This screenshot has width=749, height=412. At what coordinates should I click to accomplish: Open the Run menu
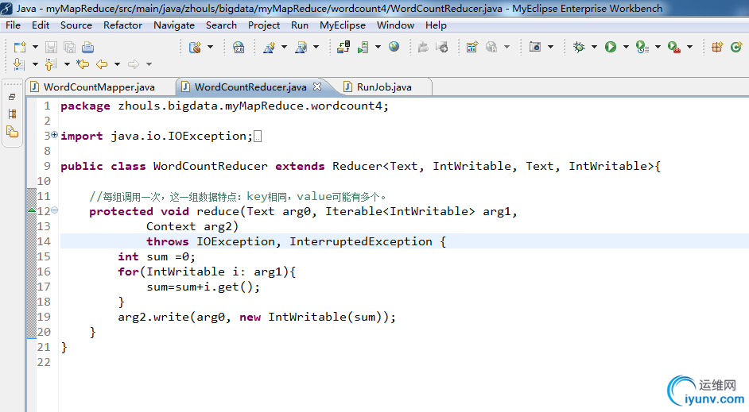(300, 25)
